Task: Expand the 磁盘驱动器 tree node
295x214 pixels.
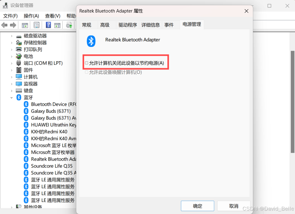Action: pos(12,36)
